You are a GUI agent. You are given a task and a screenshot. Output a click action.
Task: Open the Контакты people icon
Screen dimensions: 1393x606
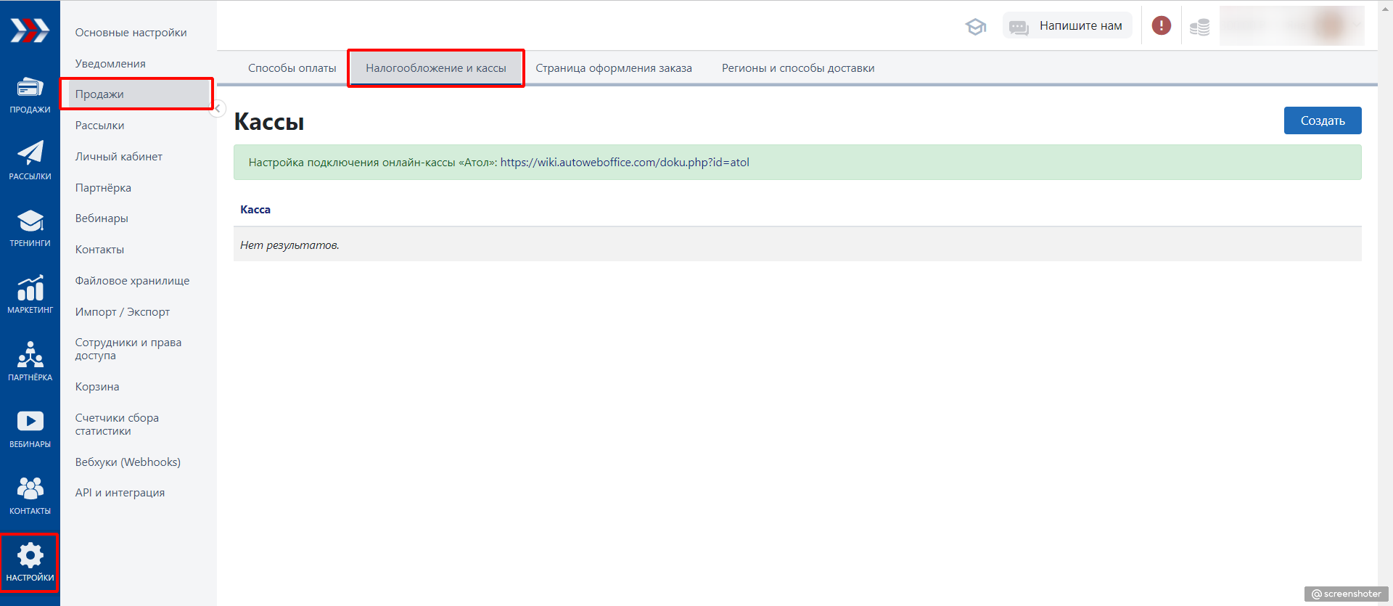pos(30,494)
